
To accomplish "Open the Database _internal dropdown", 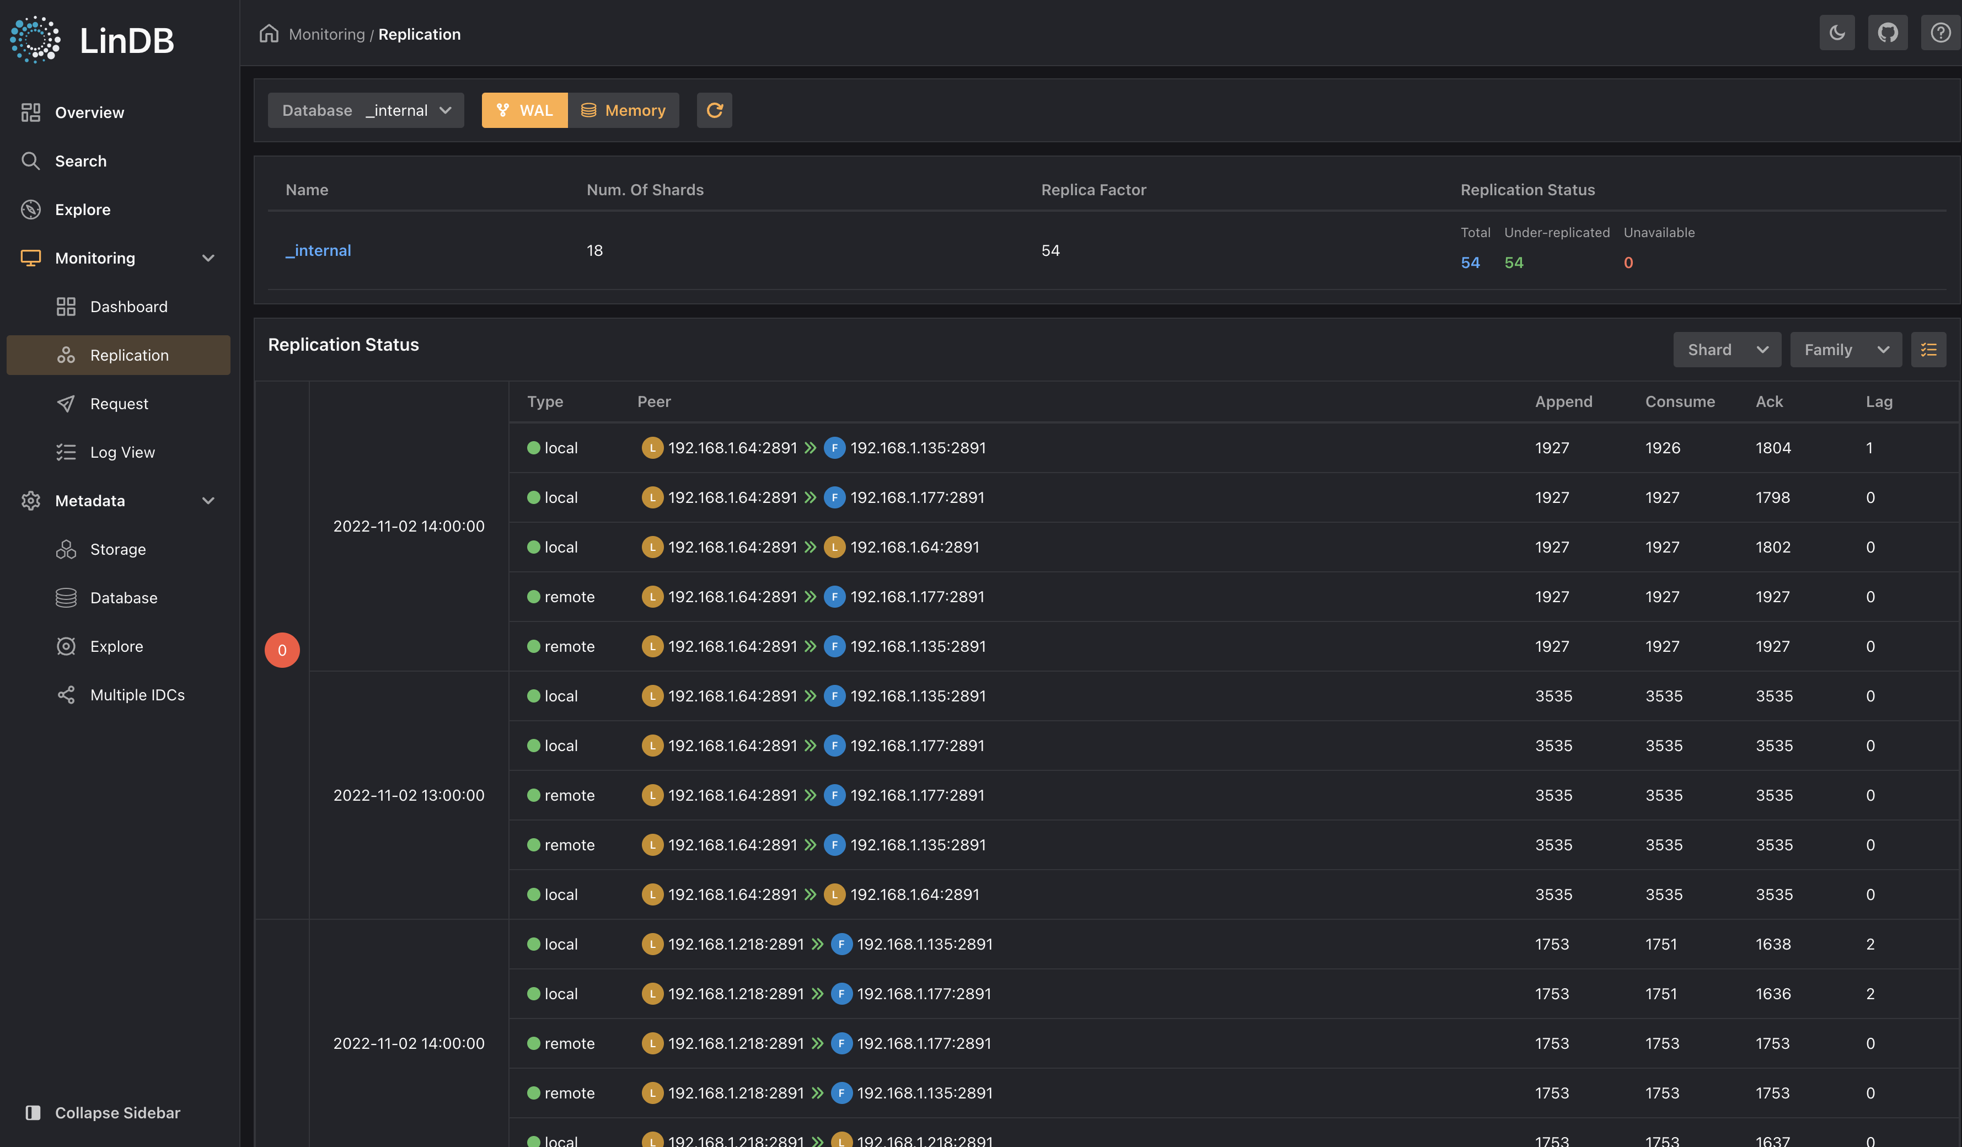I will (366, 110).
